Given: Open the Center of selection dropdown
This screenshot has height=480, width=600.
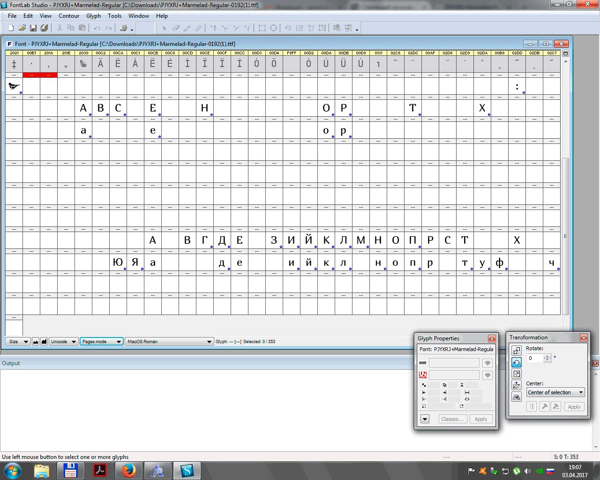Looking at the screenshot, I should coord(555,392).
